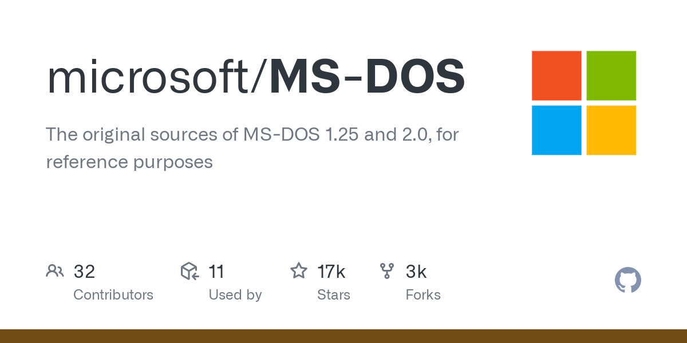The image size is (687, 343).
Task: Click the Contributors people icon
Action: (x=55, y=271)
